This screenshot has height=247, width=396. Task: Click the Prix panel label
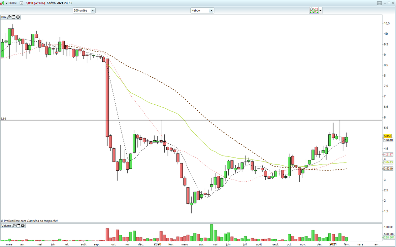[x=4, y=17]
